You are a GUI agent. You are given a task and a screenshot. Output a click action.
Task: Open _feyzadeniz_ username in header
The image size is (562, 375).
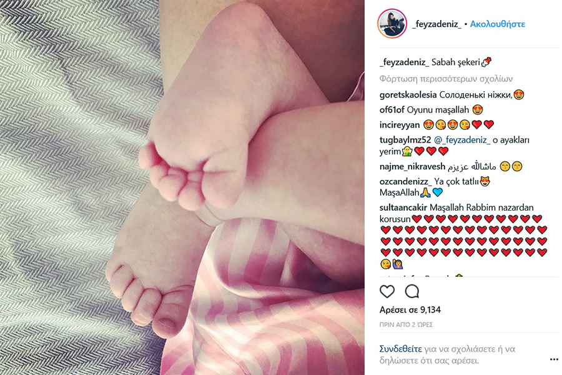tap(437, 24)
